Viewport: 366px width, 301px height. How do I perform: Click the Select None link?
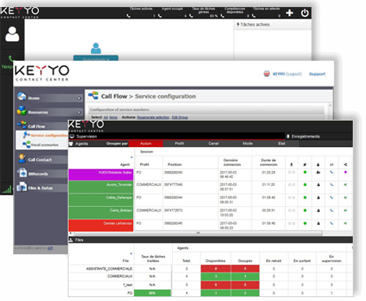113,117
